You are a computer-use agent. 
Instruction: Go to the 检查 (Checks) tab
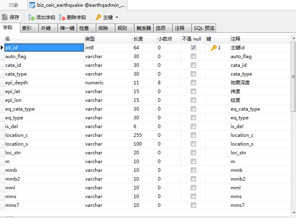[86, 28]
